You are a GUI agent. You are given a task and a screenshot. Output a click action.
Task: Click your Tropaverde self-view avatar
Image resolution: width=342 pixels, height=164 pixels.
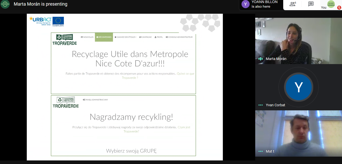[x=331, y=4]
